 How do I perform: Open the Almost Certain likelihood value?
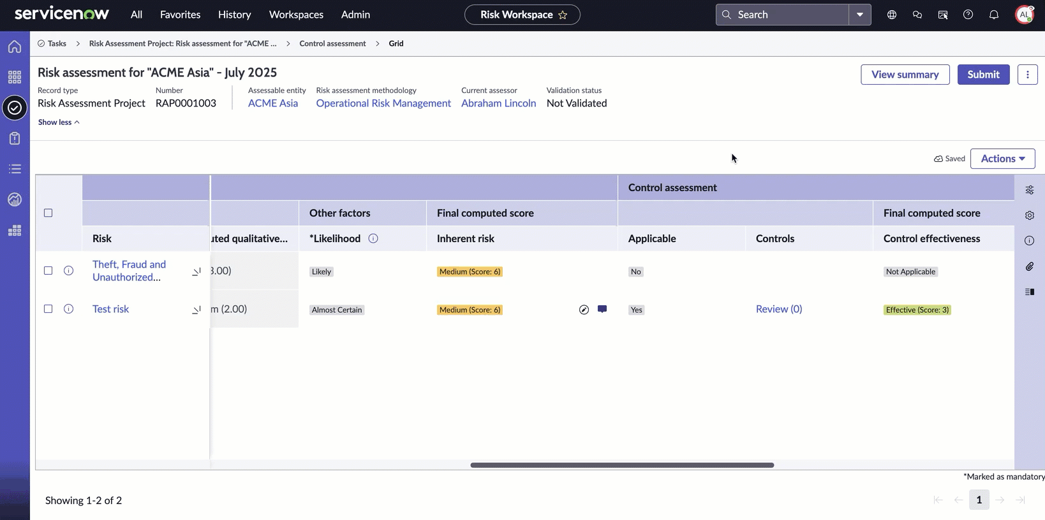[337, 310]
